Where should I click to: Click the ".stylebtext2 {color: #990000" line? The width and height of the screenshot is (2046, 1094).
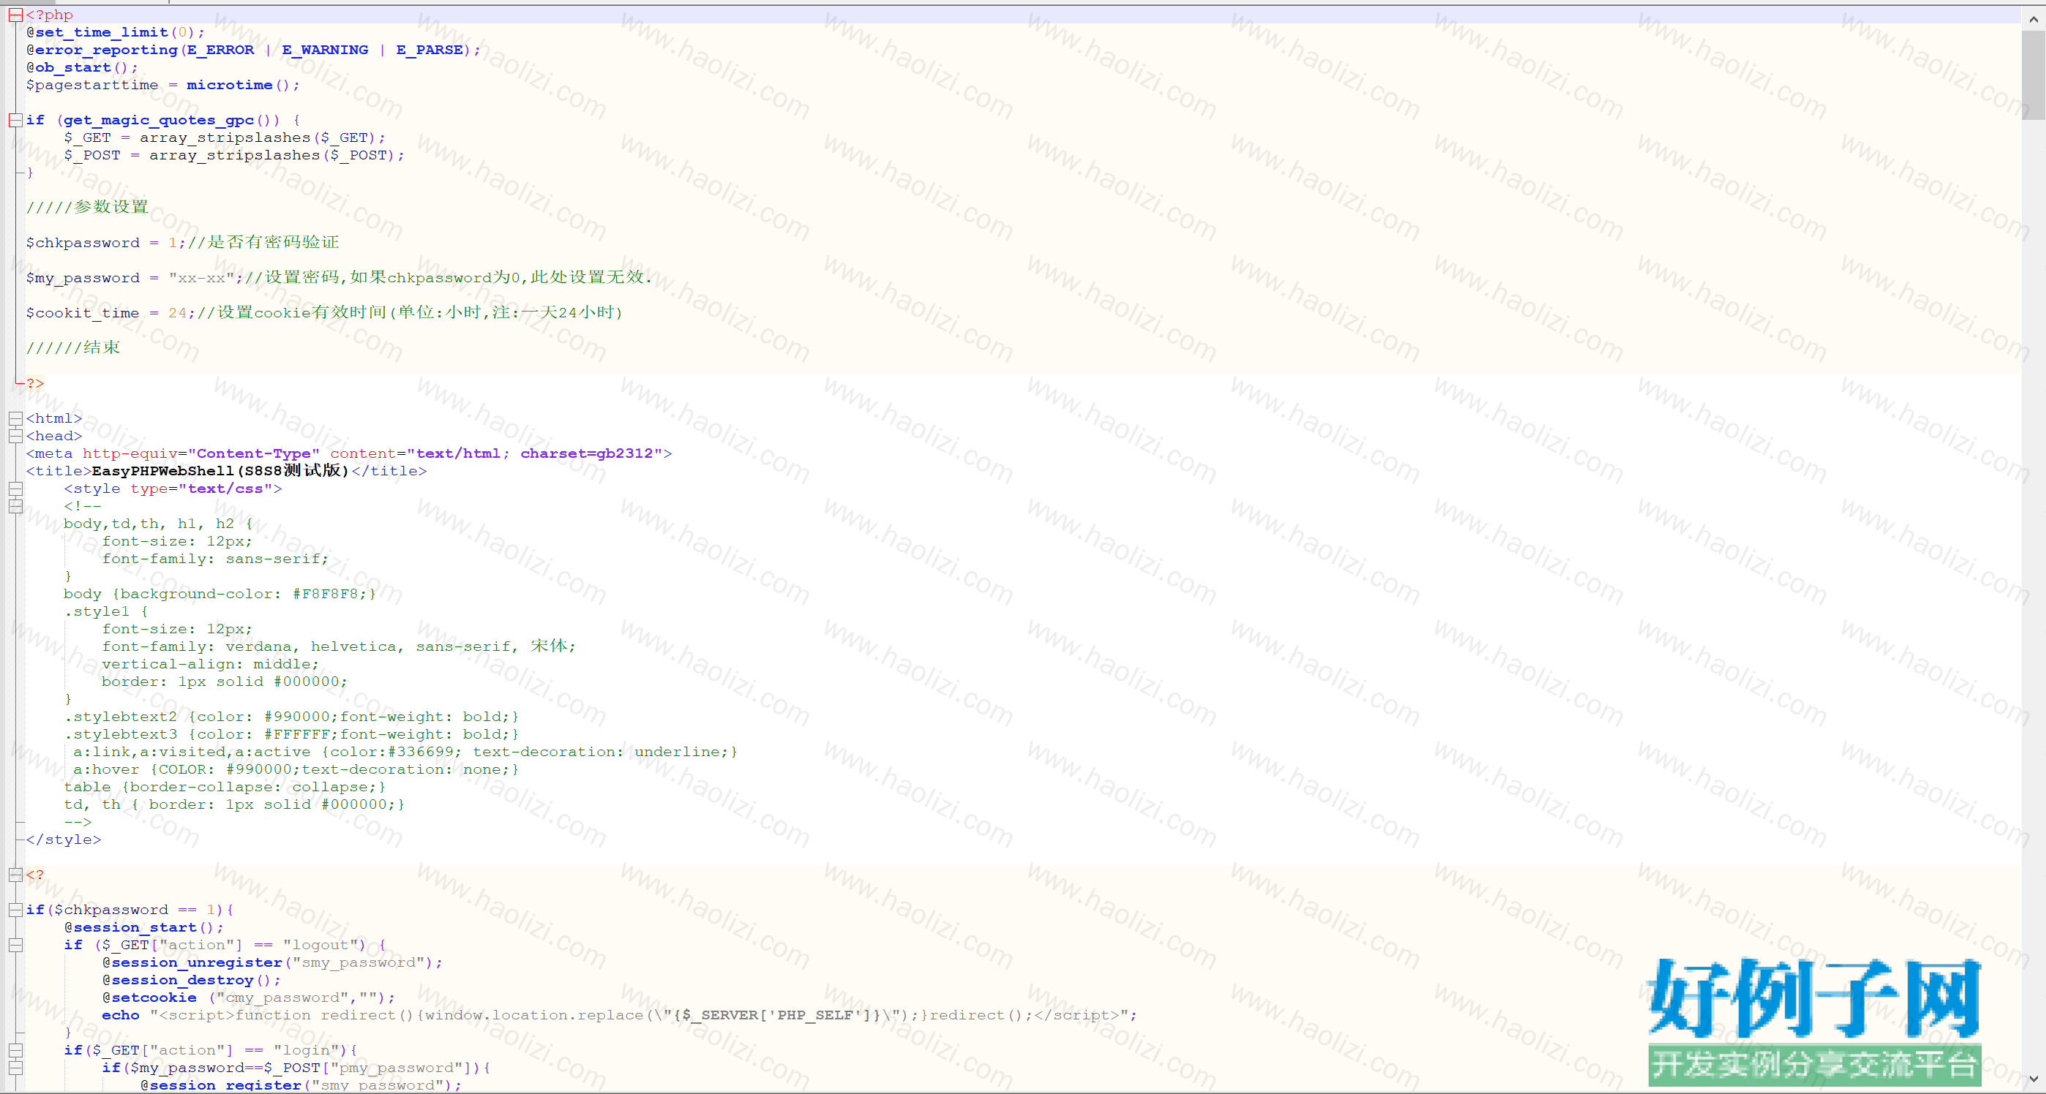[x=291, y=717]
